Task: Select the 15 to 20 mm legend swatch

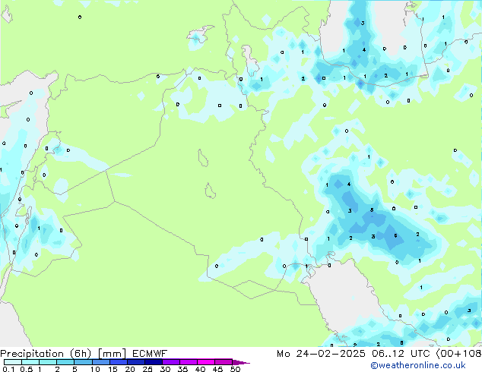Action: (119, 362)
